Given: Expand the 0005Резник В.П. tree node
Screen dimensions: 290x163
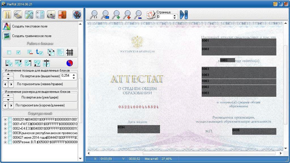Looking at the screenshot, I should [5, 142].
